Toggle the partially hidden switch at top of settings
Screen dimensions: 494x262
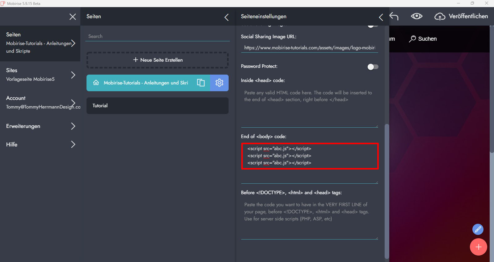tap(373, 26)
